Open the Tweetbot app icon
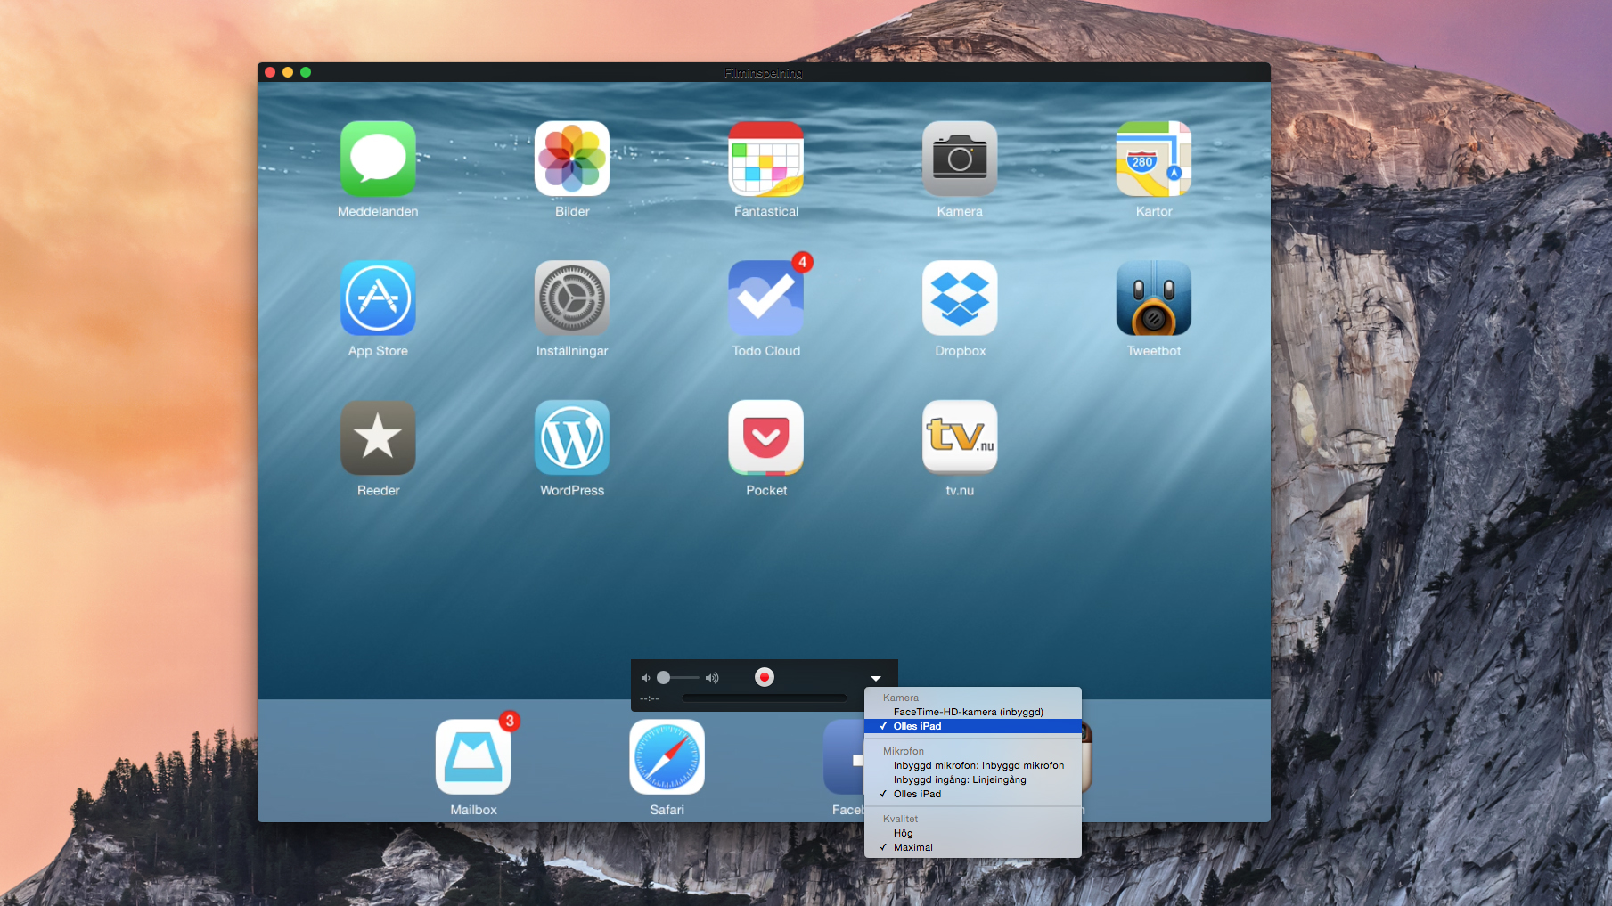Screen dimensions: 1612x906 1154,298
